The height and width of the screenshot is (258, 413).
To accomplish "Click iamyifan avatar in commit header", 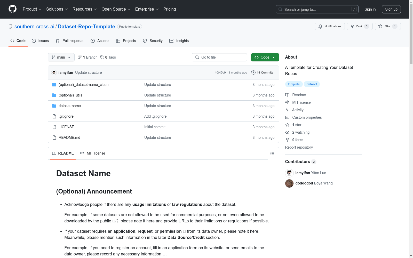I will (54, 72).
